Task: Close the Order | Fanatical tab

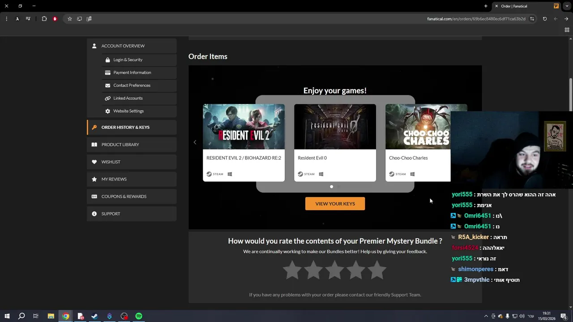Action: 496,6
